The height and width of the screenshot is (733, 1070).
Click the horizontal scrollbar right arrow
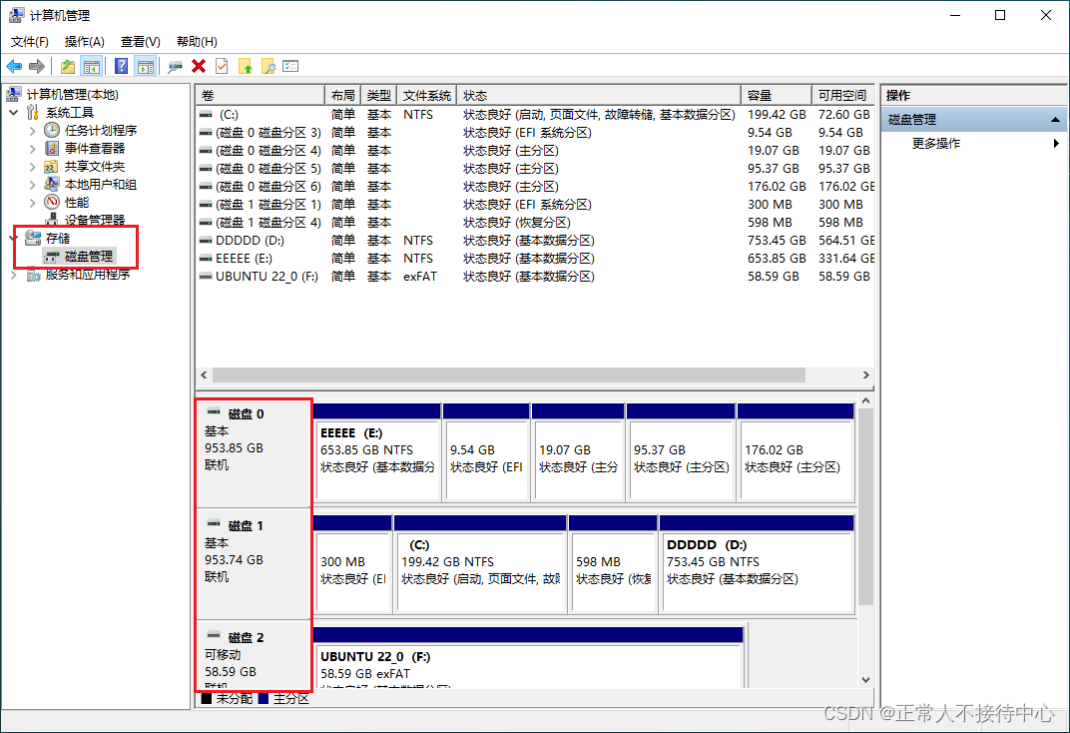[x=864, y=374]
